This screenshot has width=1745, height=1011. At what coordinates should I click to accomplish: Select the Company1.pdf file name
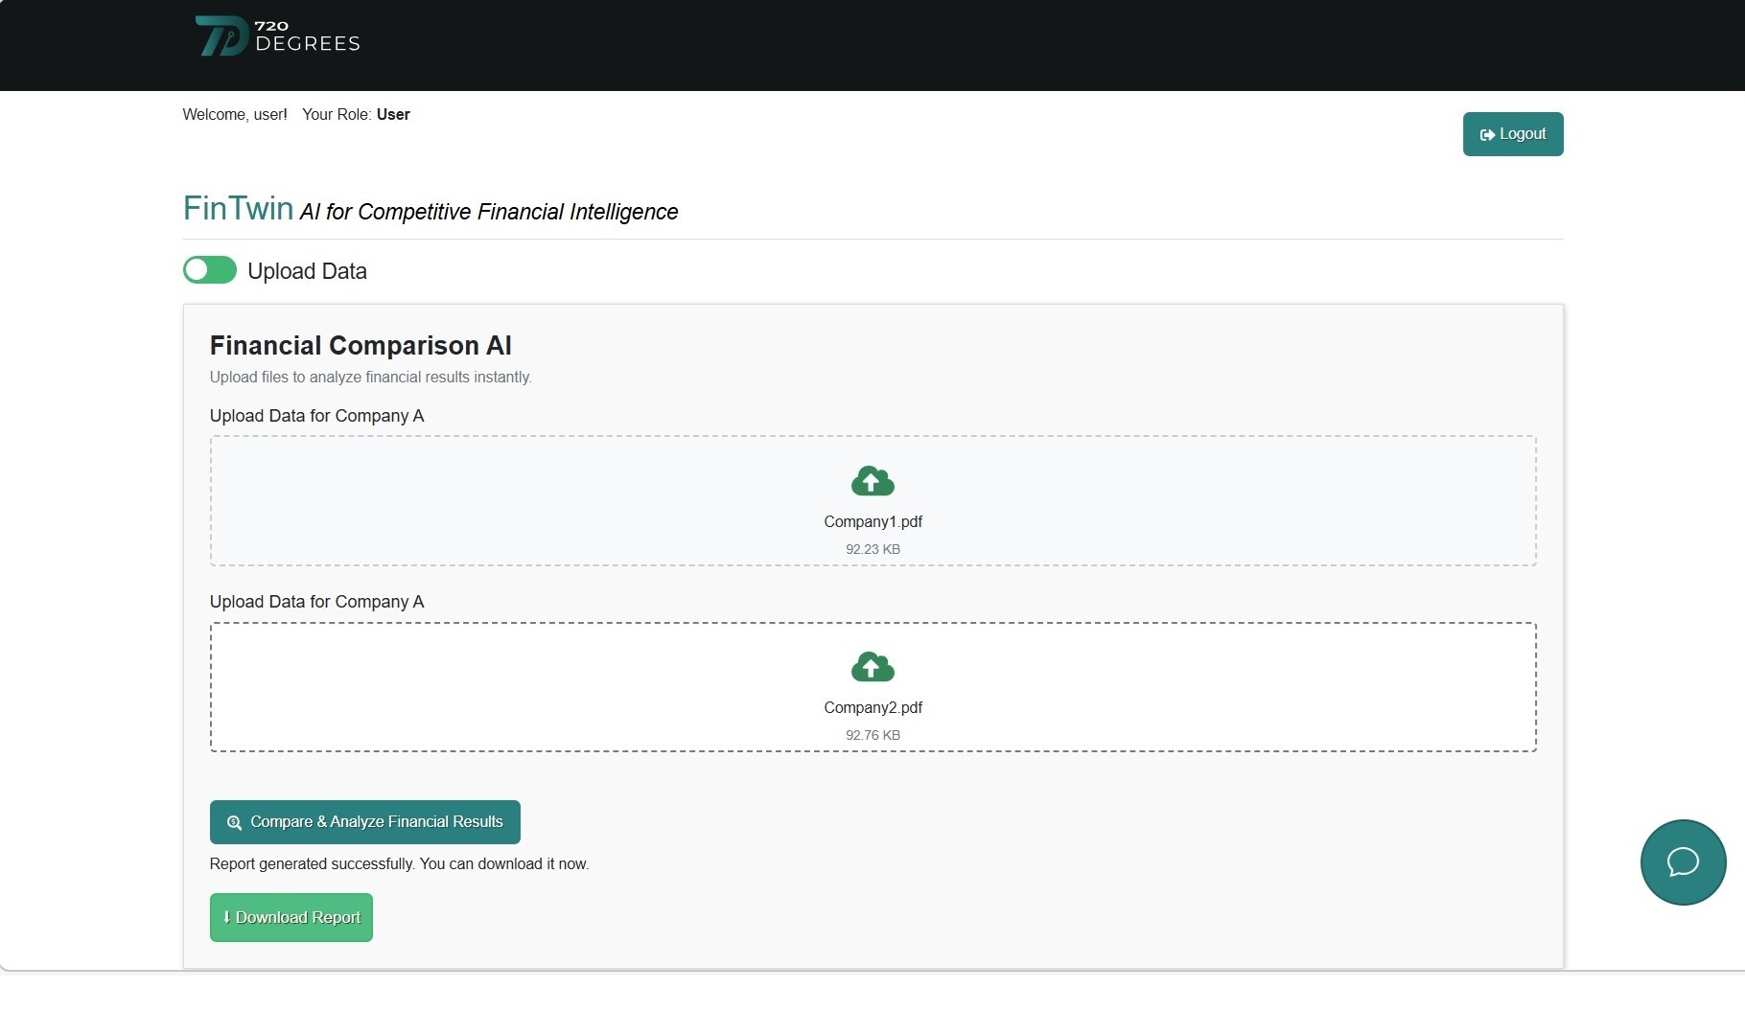[872, 521]
